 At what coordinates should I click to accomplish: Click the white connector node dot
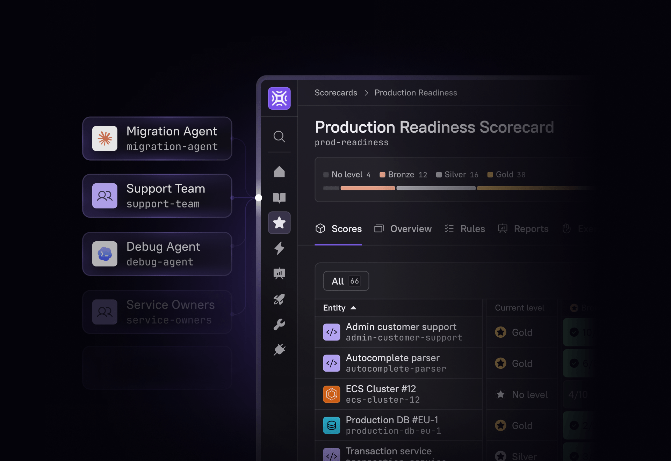tap(259, 198)
